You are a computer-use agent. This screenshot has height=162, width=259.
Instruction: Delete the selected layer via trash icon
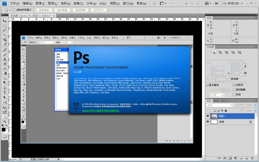pos(252,158)
